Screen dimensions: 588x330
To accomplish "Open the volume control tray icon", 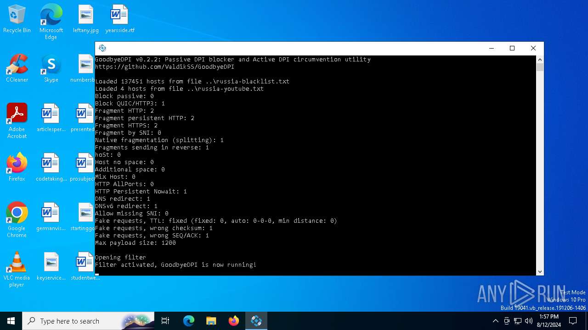I will [529, 321].
